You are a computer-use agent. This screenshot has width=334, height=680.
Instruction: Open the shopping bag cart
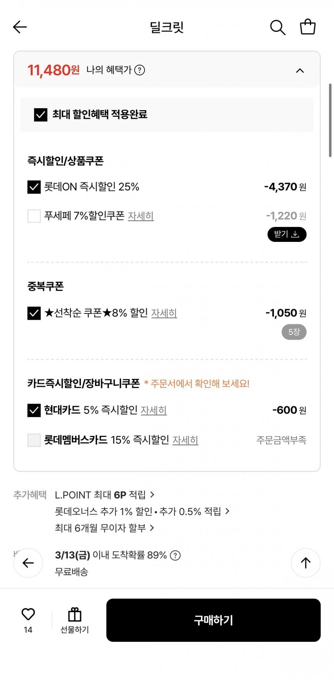308,27
